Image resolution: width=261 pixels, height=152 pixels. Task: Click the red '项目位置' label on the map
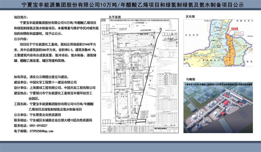234,29
